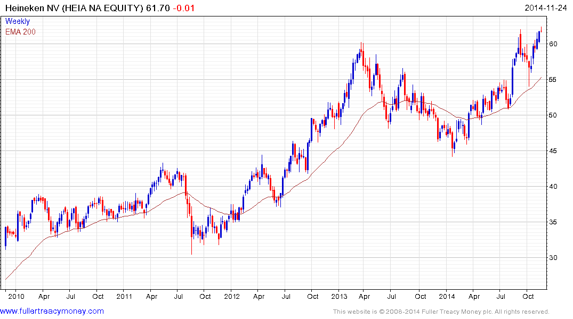
Task: Click the -0.01 price change value
Action: pyautogui.click(x=184, y=8)
